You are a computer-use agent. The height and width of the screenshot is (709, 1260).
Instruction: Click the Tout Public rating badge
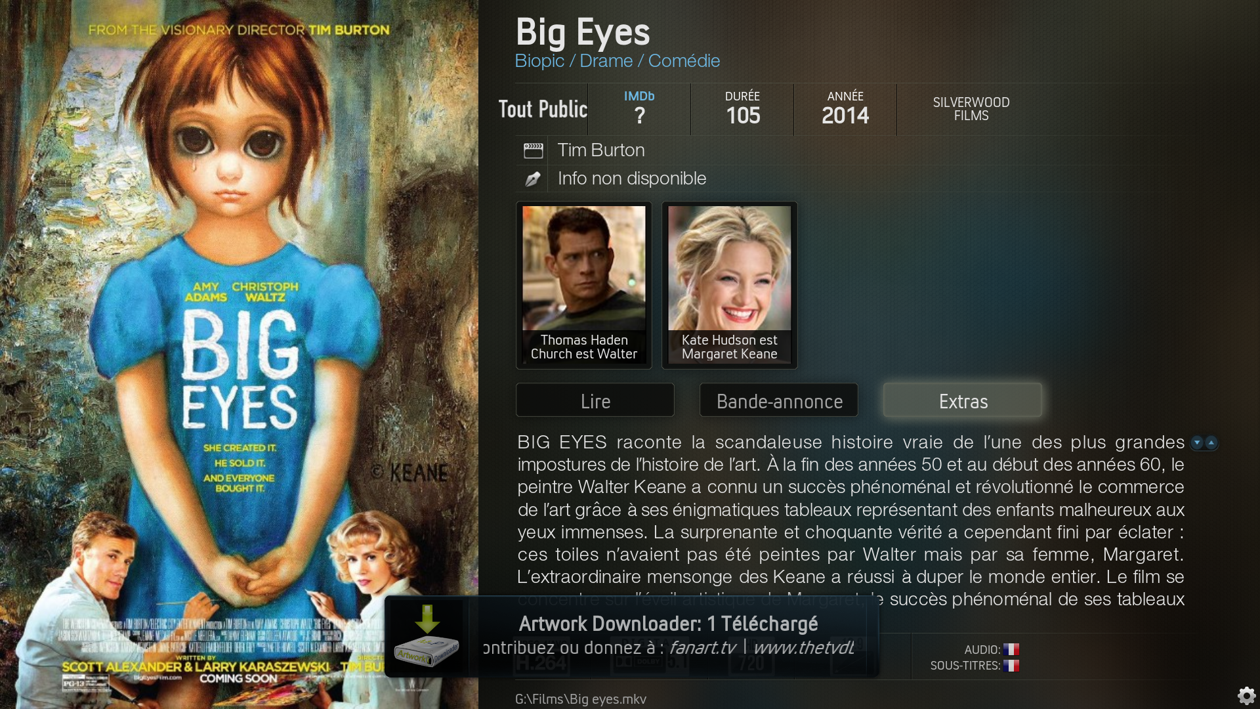click(543, 109)
